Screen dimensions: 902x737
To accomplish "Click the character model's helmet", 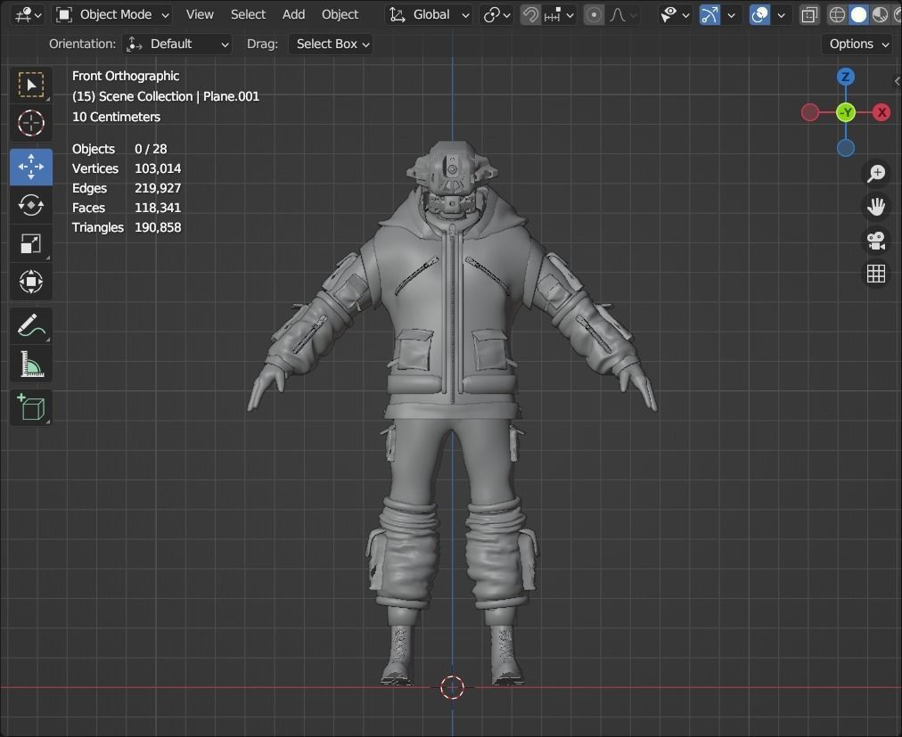I will [x=452, y=167].
